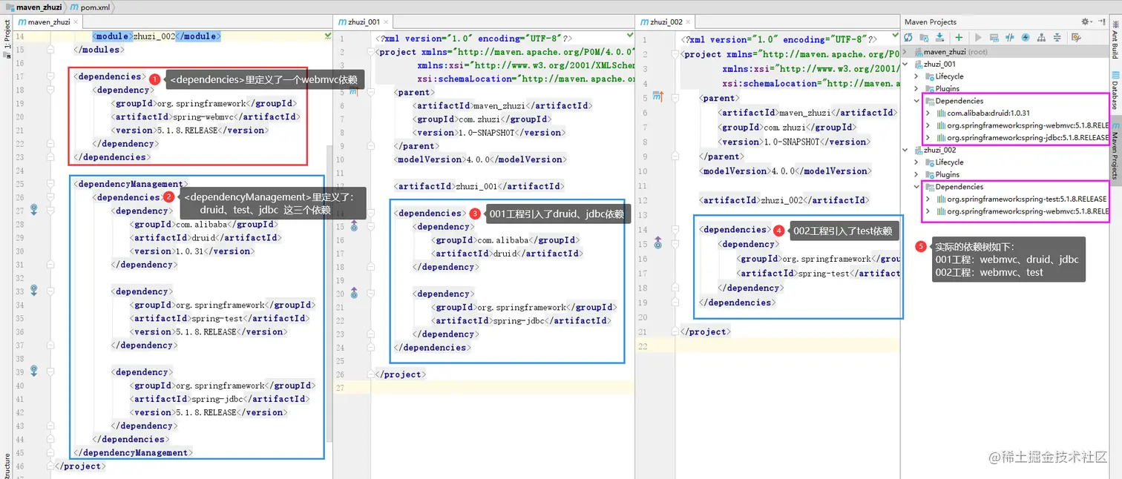The image size is (1122, 479).
Task: Open Maven Projects panel gear options
Action: (x=1086, y=22)
